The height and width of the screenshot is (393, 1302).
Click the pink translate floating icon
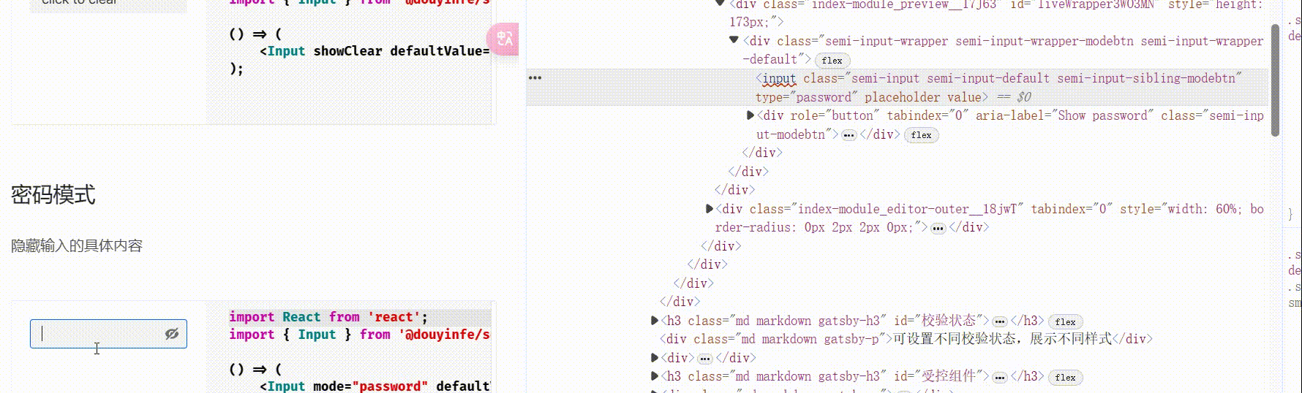point(503,39)
